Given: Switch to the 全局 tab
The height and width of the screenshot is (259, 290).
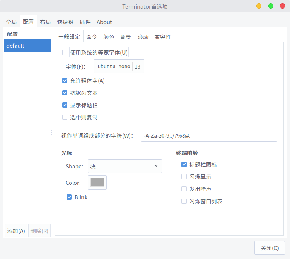Looking at the screenshot, I should [11, 22].
